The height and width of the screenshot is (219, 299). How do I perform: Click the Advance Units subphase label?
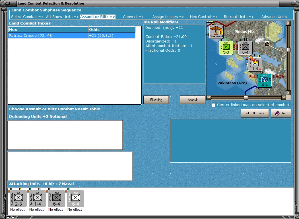point(274,17)
